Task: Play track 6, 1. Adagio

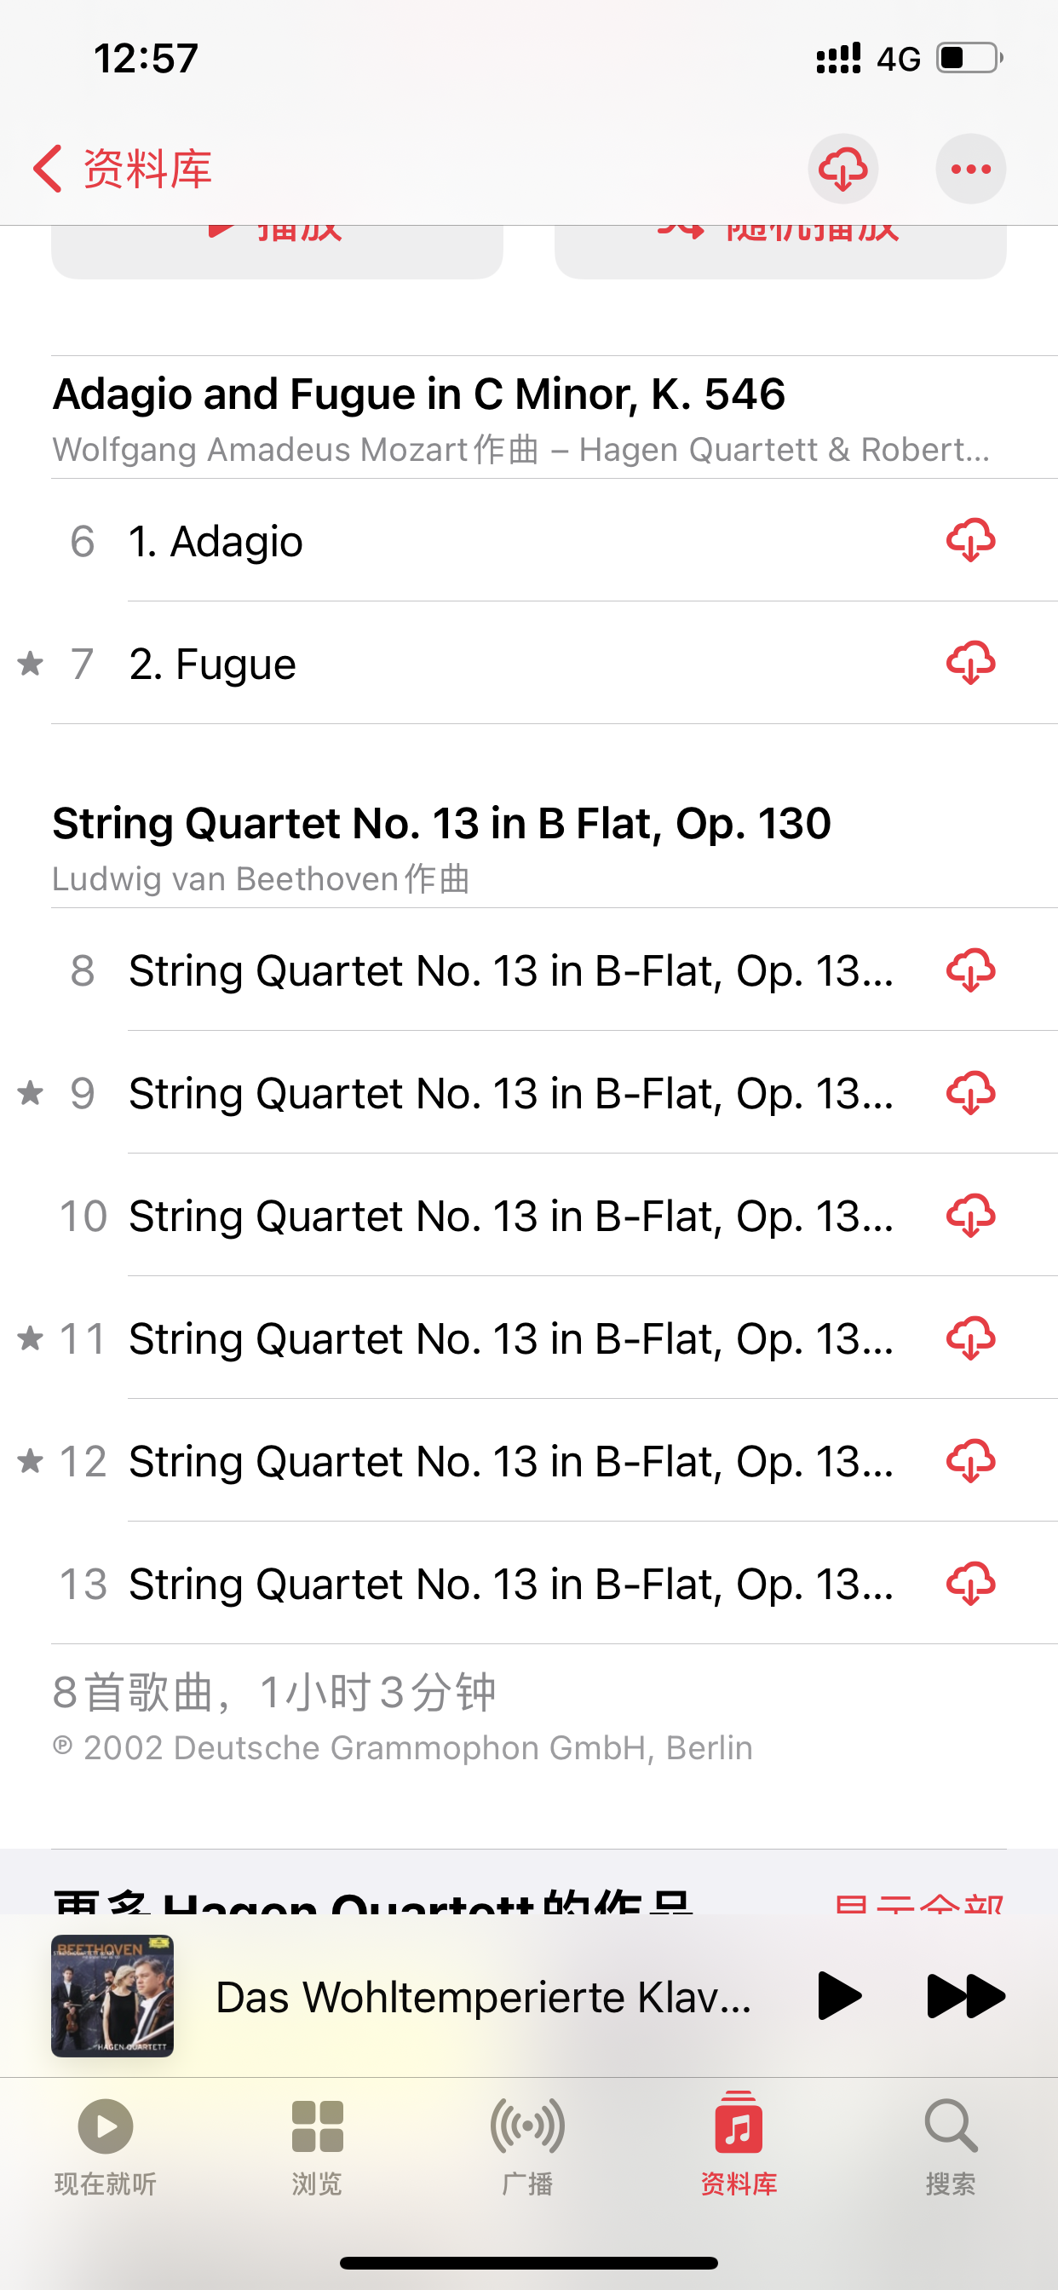Action: click(445, 541)
